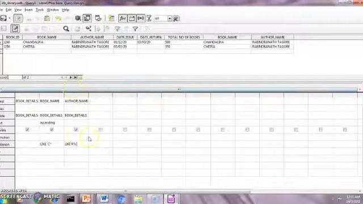Toggle the Table Name row button
363x204 pixels.
click(132, 18)
